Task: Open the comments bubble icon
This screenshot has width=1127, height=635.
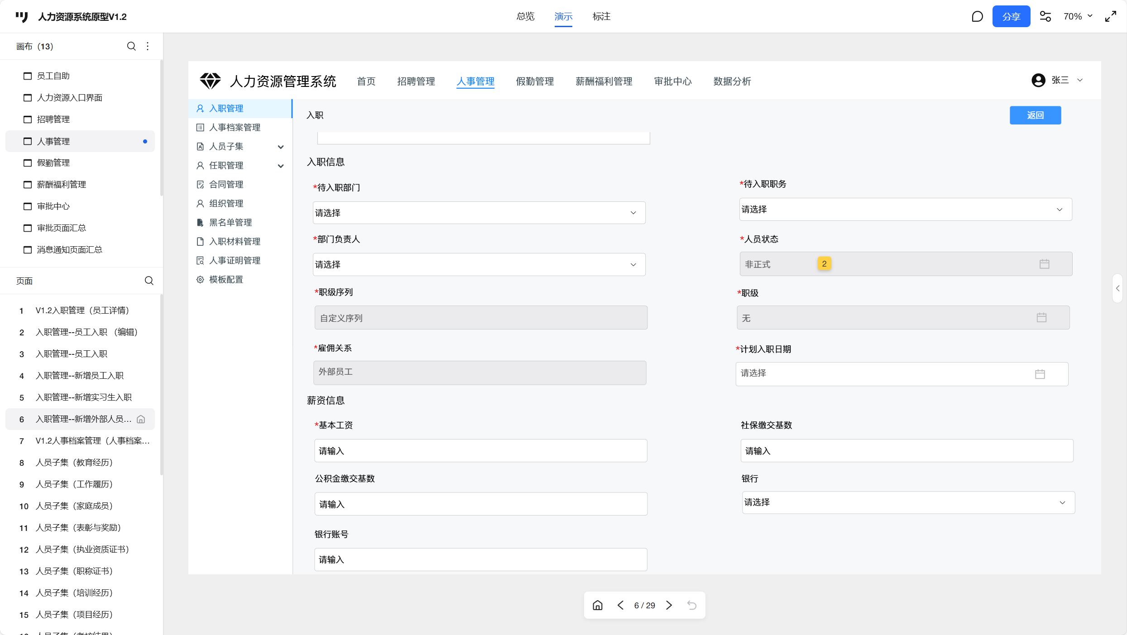Action: coord(977,17)
